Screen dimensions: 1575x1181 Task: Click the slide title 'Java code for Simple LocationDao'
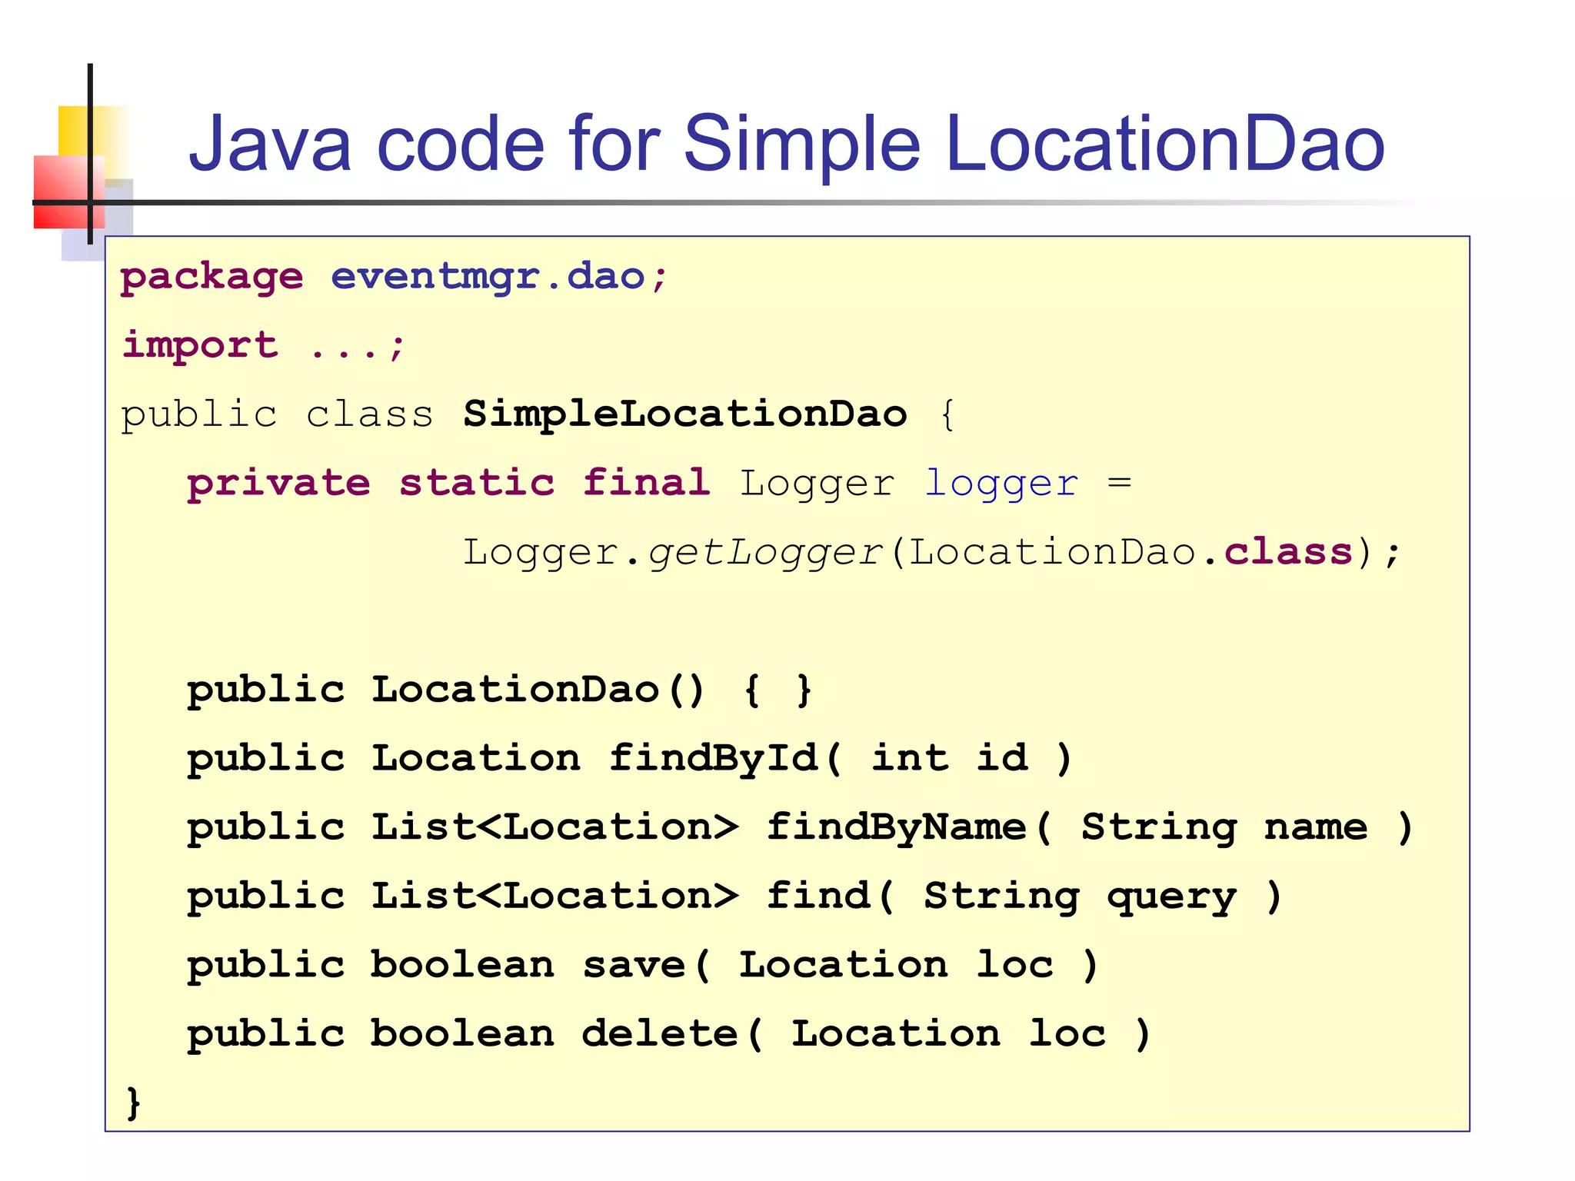(786, 144)
